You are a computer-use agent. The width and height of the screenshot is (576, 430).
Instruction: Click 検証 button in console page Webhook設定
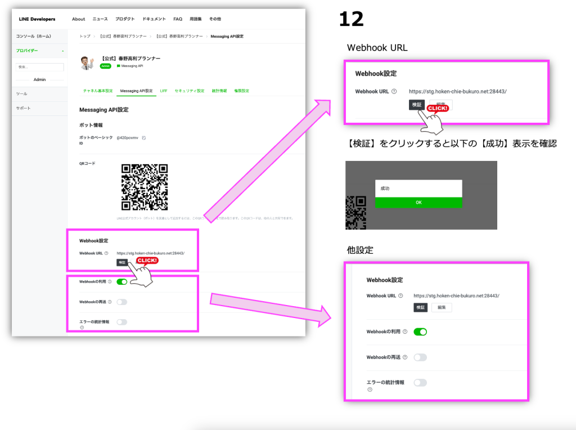tap(122, 262)
